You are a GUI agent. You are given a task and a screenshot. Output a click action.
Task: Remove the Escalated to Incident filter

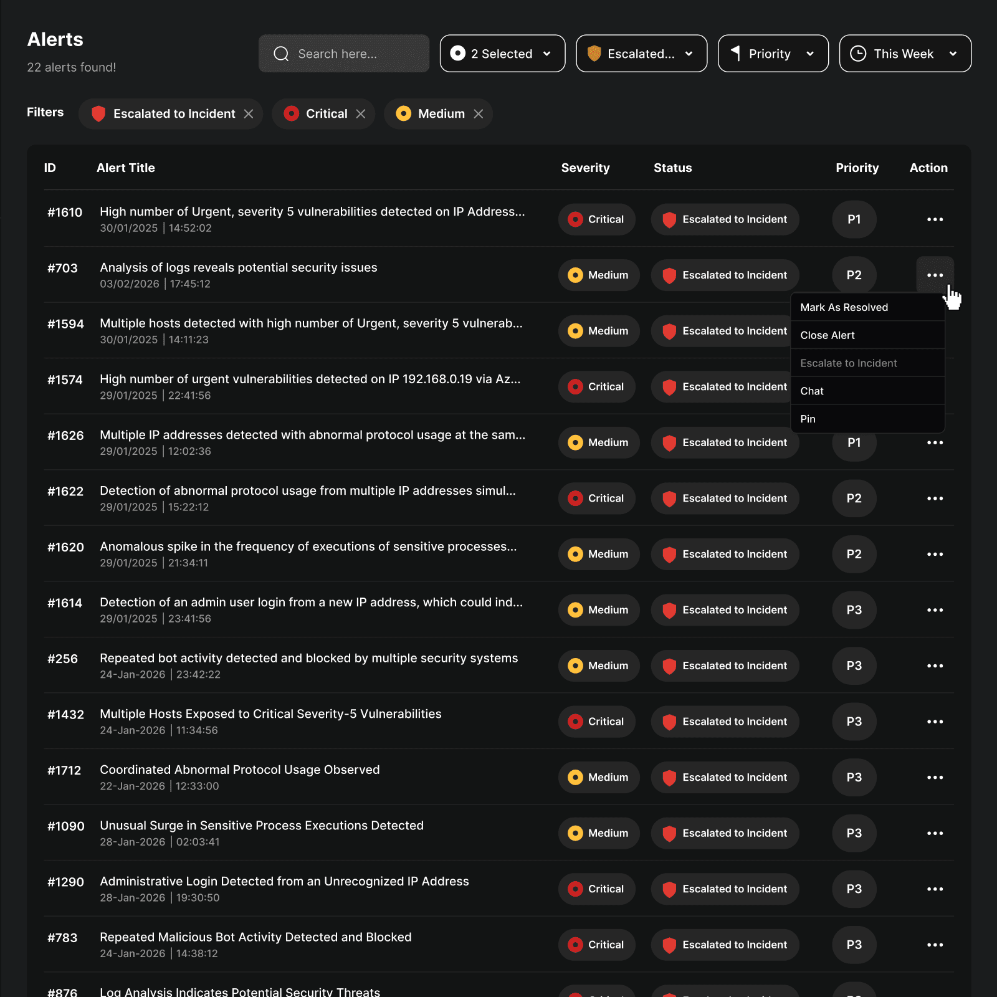point(249,113)
